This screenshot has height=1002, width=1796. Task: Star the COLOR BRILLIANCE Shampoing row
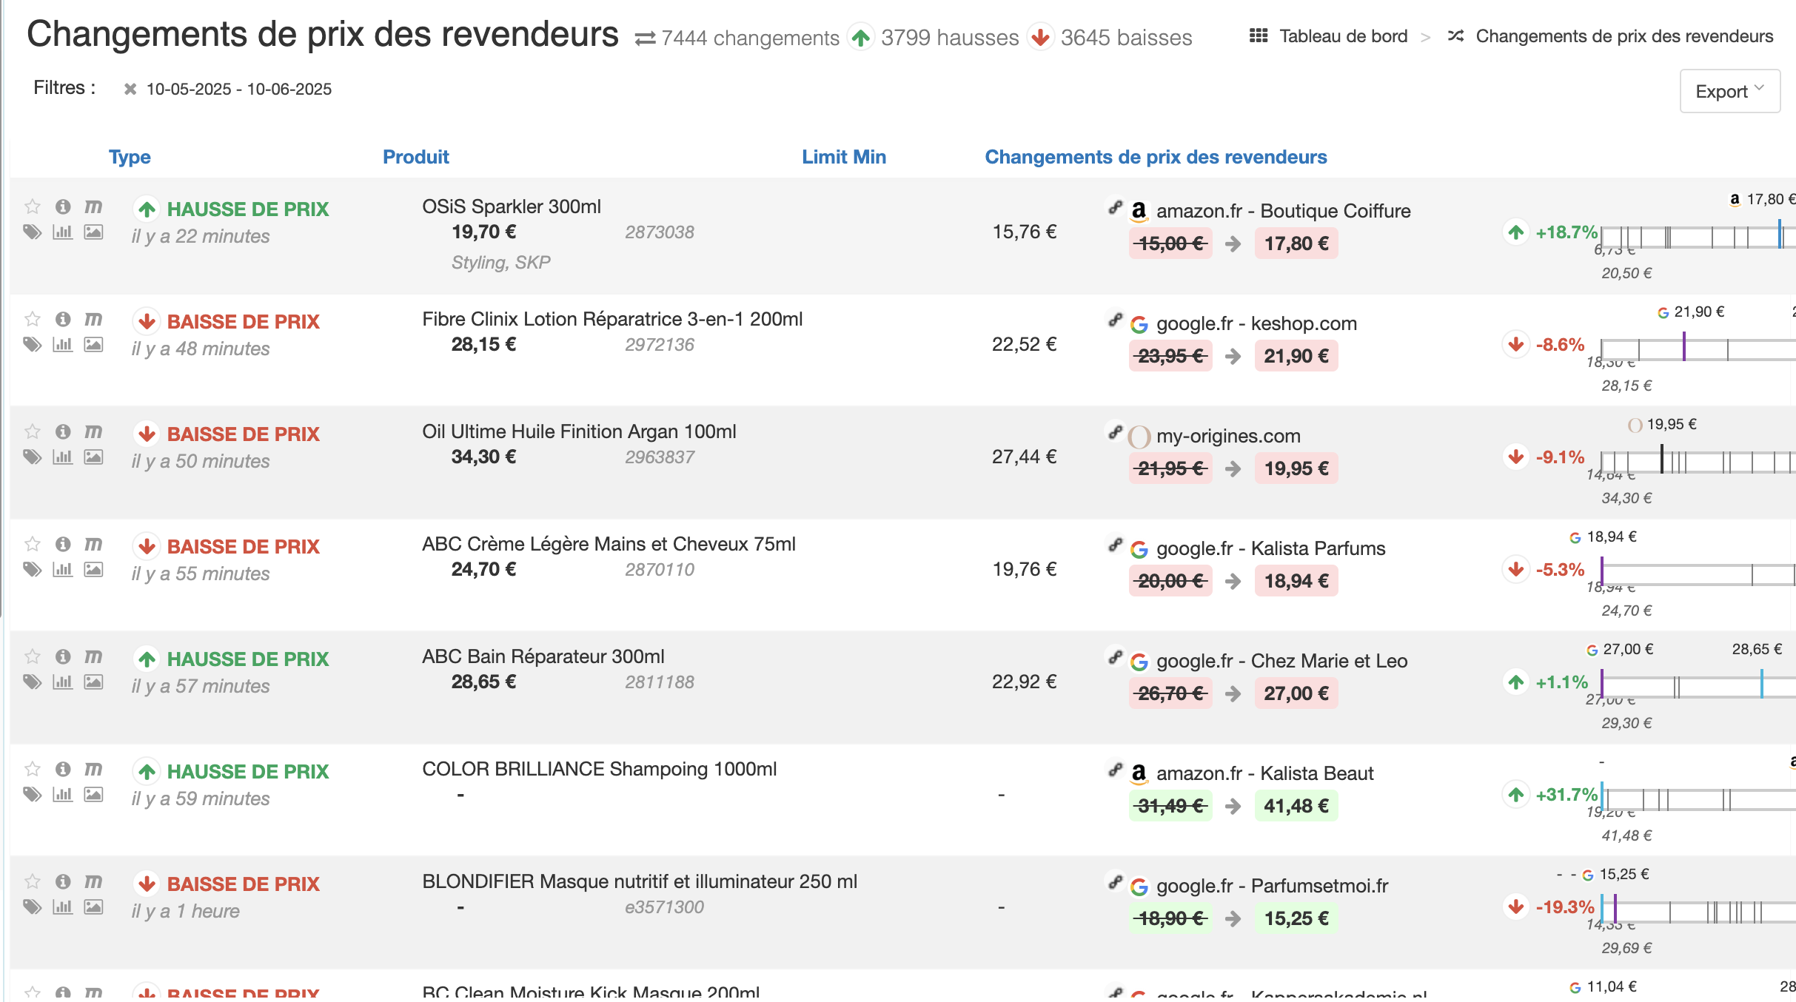pos(32,769)
